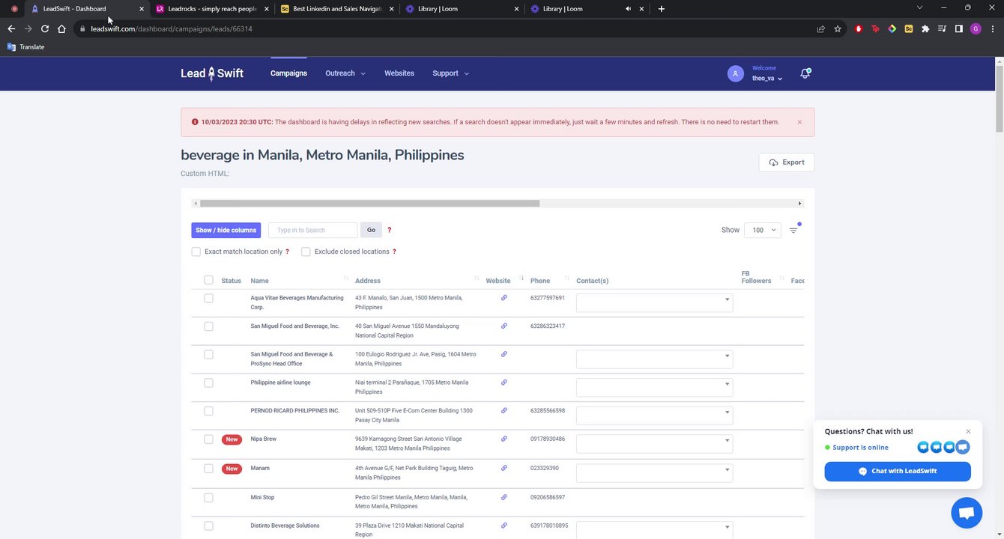Open the table filter icon
The height and width of the screenshot is (539, 1004).
[793, 230]
